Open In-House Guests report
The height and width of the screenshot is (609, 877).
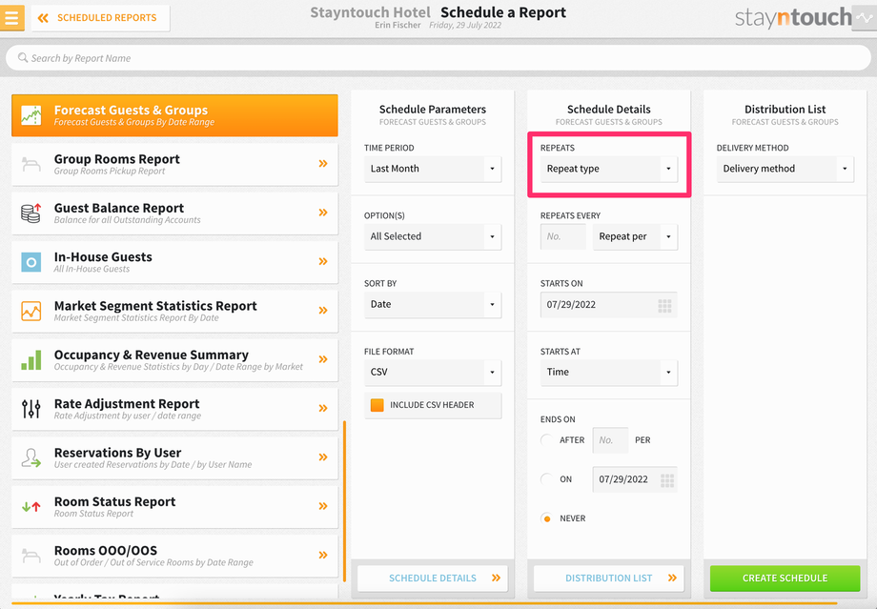click(174, 262)
